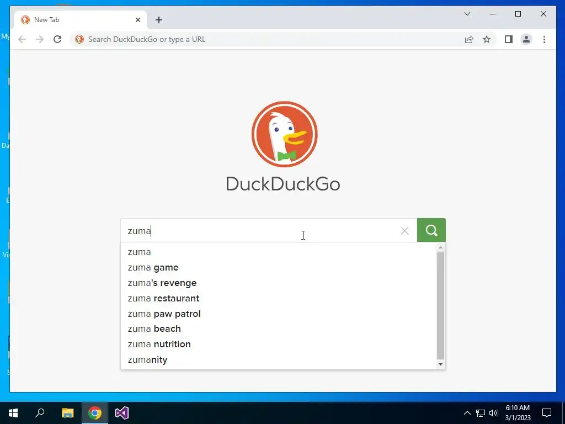Viewport: 565px width, 424px height.
Task: Select the 'zuma beach' suggestion
Action: tap(279, 329)
